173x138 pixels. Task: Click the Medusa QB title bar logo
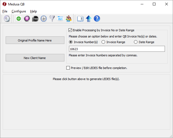pyautogui.click(x=5, y=4)
